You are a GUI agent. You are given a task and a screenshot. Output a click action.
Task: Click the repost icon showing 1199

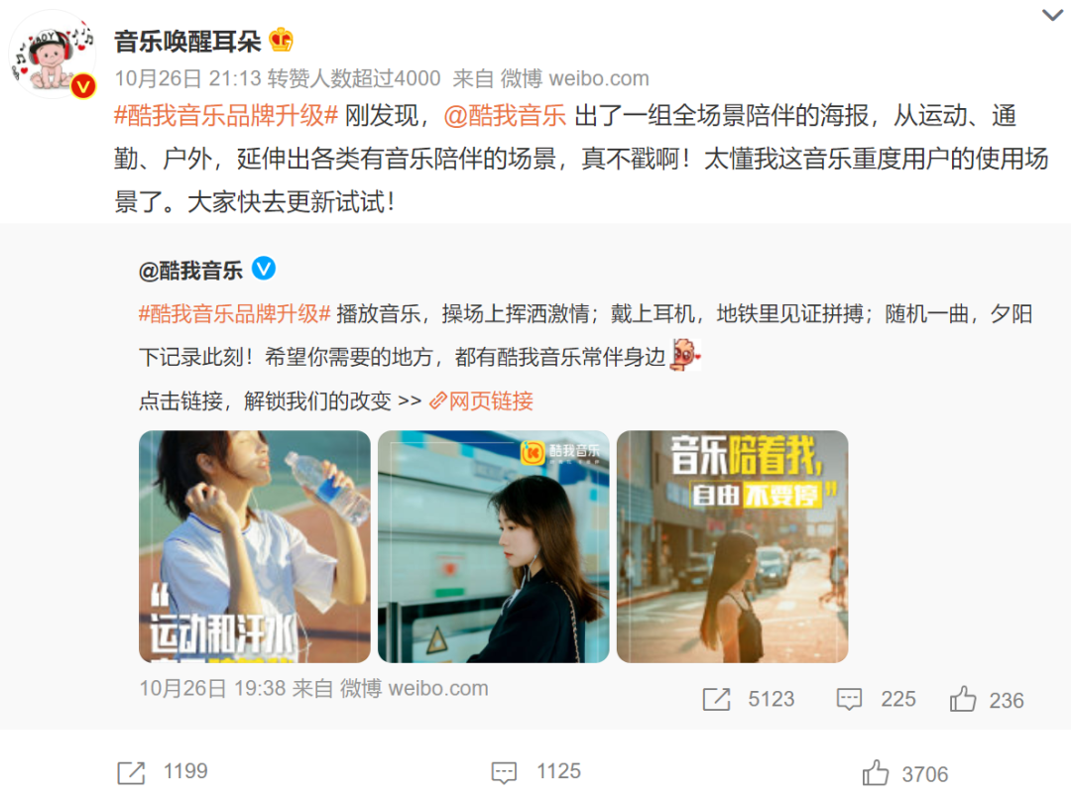pos(131,772)
